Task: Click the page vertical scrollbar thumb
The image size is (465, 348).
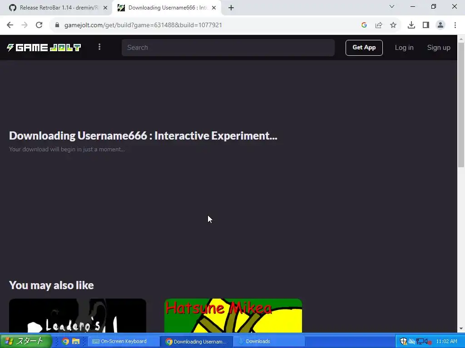Action: 461,105
